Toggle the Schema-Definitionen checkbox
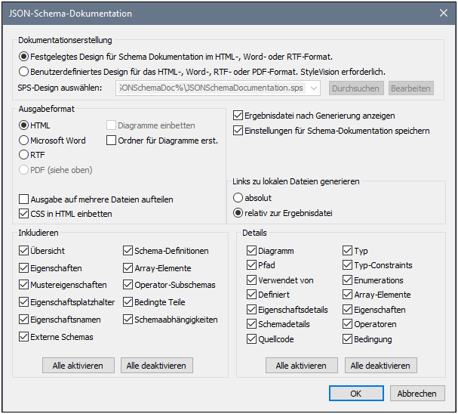 pos(128,251)
